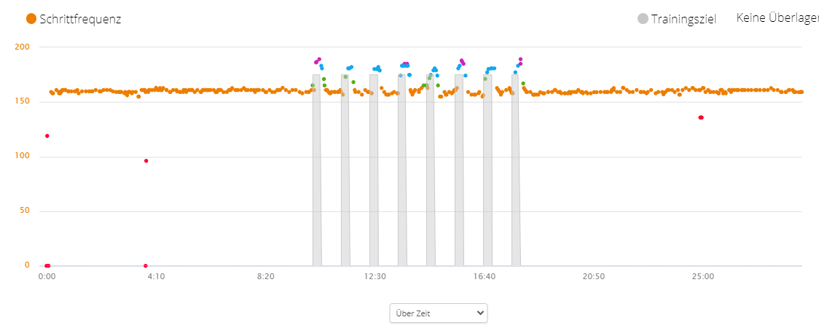Click the last gray training target bar
This screenshot has height=328, width=819.
tap(515, 175)
